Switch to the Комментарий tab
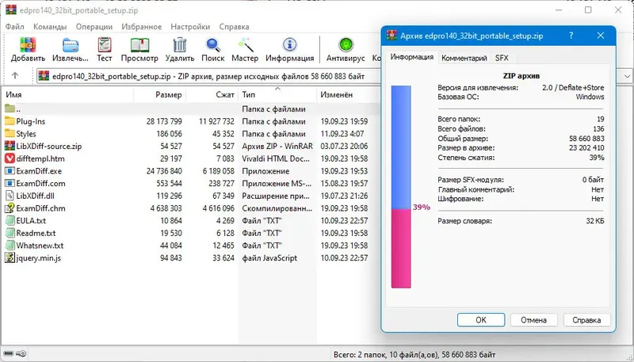This screenshot has height=362, width=634. (x=464, y=58)
